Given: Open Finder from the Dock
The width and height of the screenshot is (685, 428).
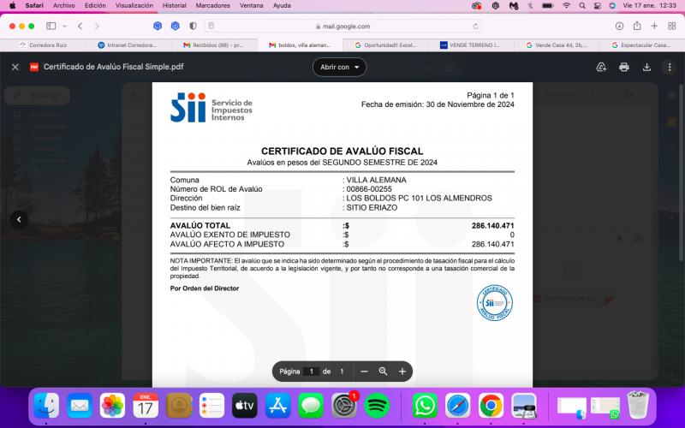Looking at the screenshot, I should pyautogui.click(x=46, y=406).
